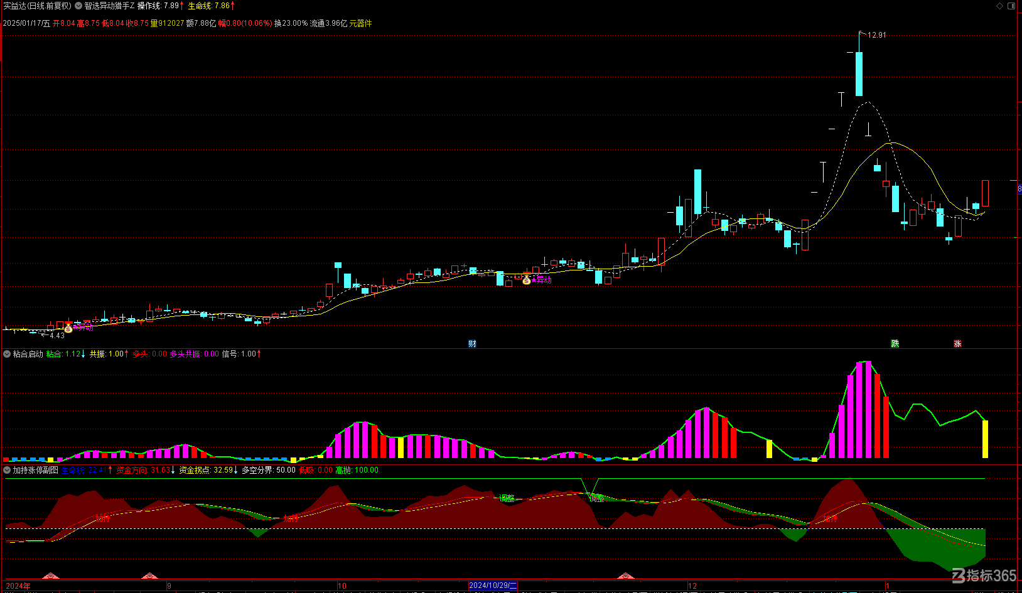
Task: Click the money bag icon near 4.43 low
Action: [x=68, y=328]
